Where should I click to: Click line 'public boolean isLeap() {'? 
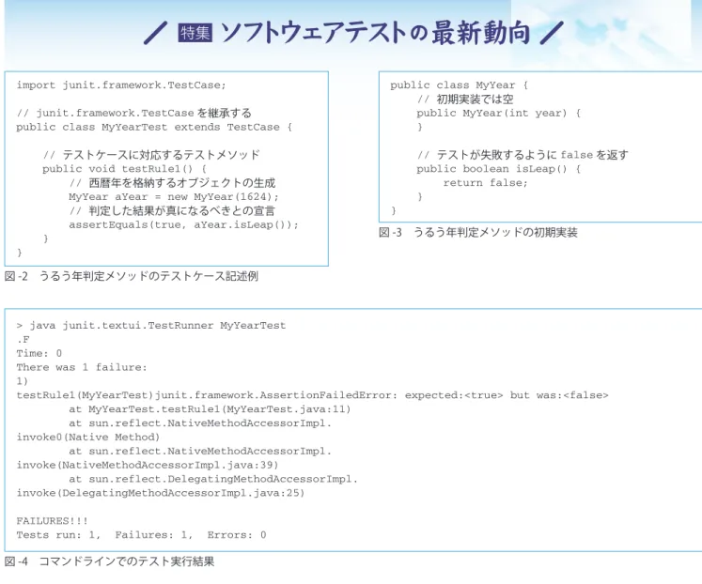[499, 169]
